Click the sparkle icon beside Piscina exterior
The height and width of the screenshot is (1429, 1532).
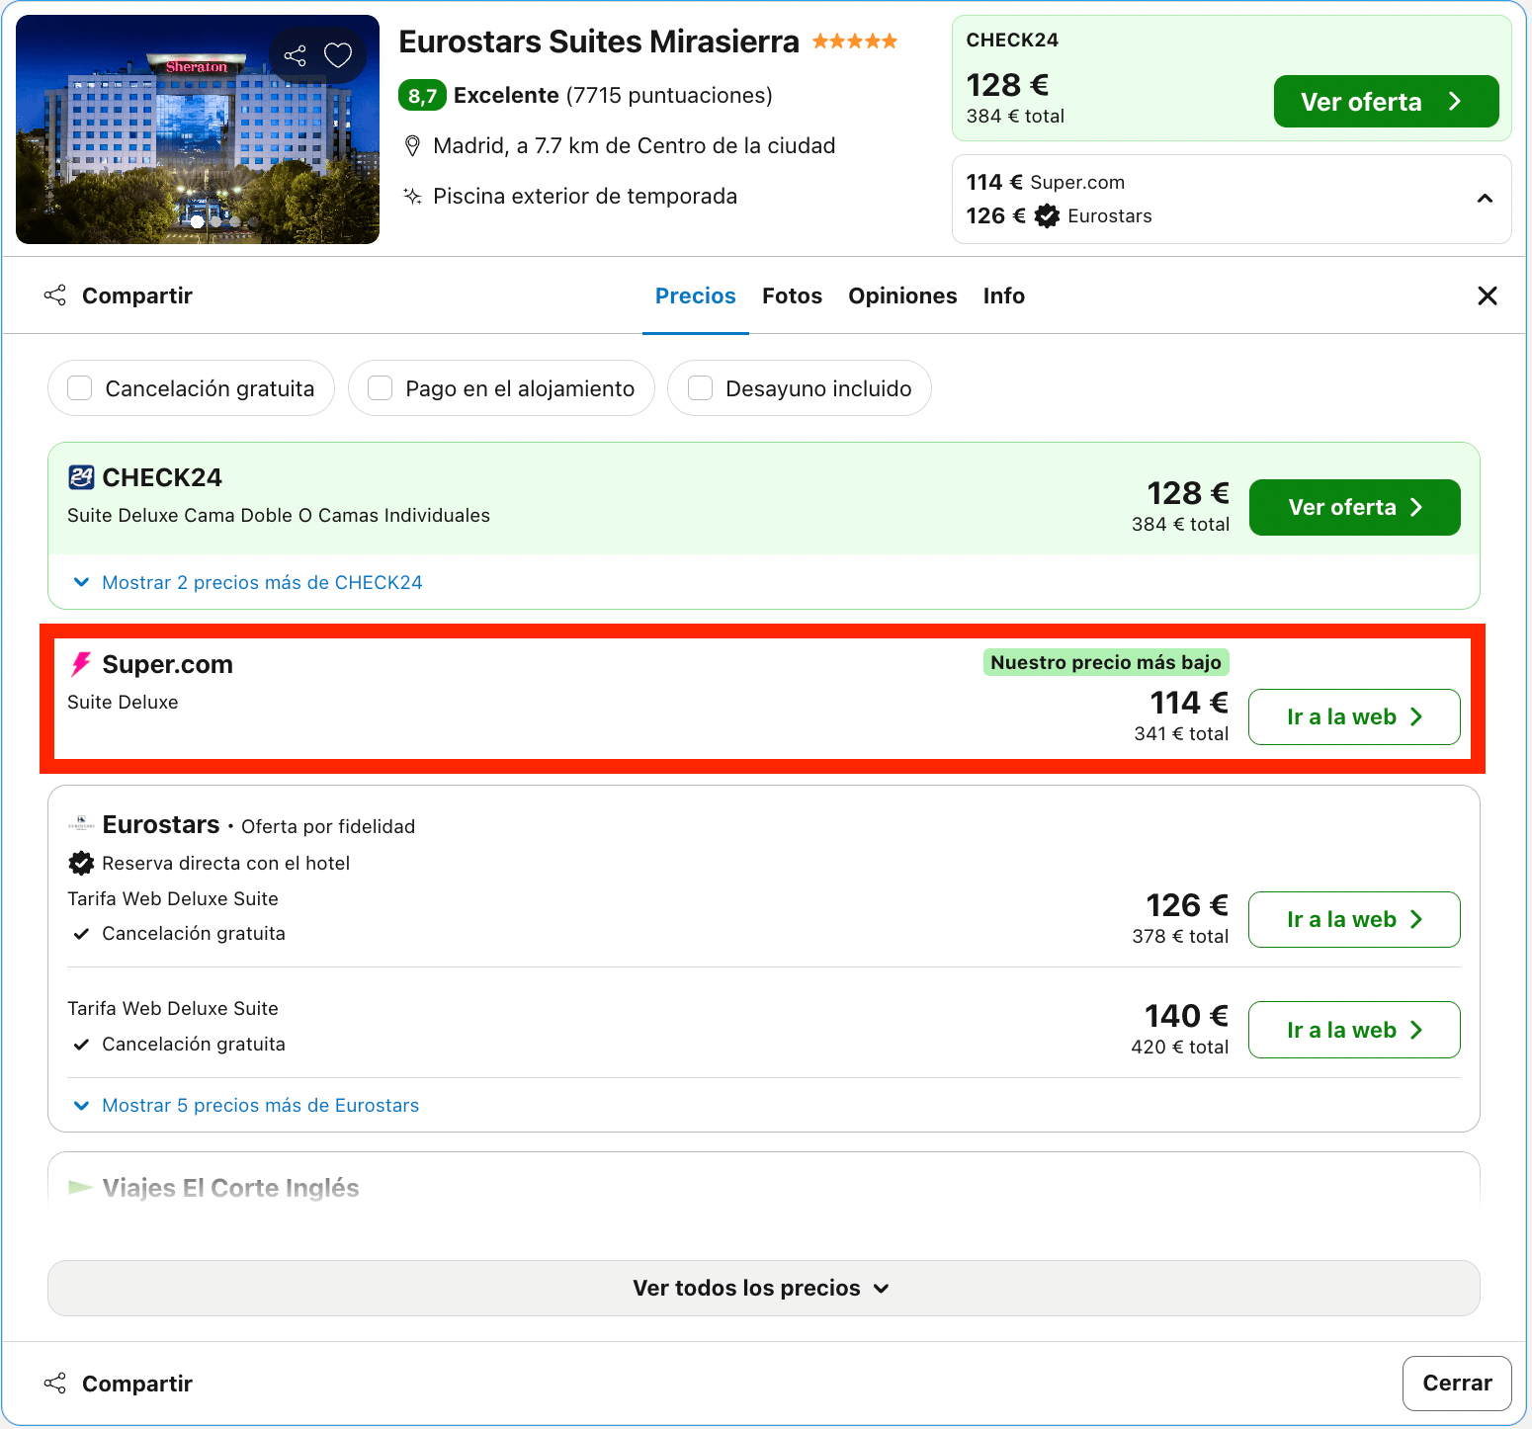(x=413, y=196)
